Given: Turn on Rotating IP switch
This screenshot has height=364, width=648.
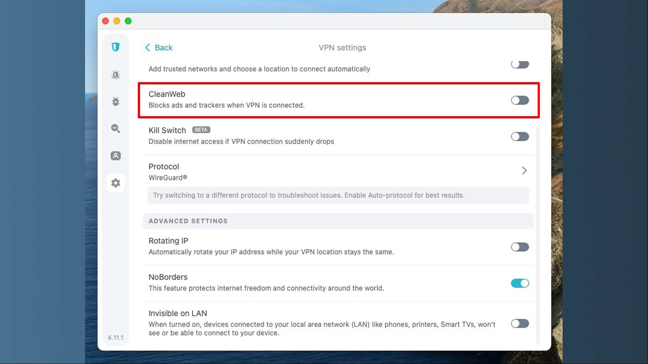Looking at the screenshot, I should point(520,247).
